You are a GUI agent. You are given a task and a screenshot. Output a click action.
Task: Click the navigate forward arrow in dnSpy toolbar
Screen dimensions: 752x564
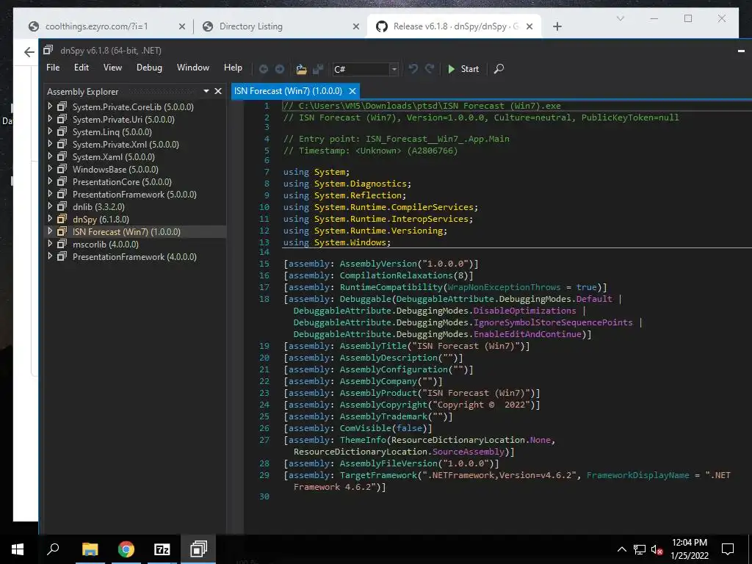click(280, 69)
